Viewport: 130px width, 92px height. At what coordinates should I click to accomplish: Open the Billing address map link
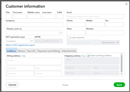(x=24, y=56)
